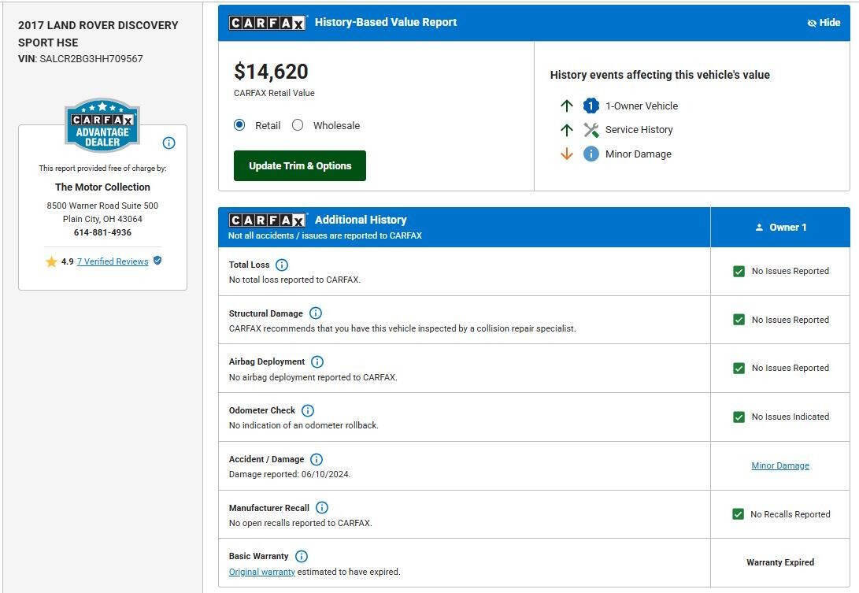The image size is (859, 593).
Task: Open the 7 Verified Reviews link
Action: (x=113, y=261)
